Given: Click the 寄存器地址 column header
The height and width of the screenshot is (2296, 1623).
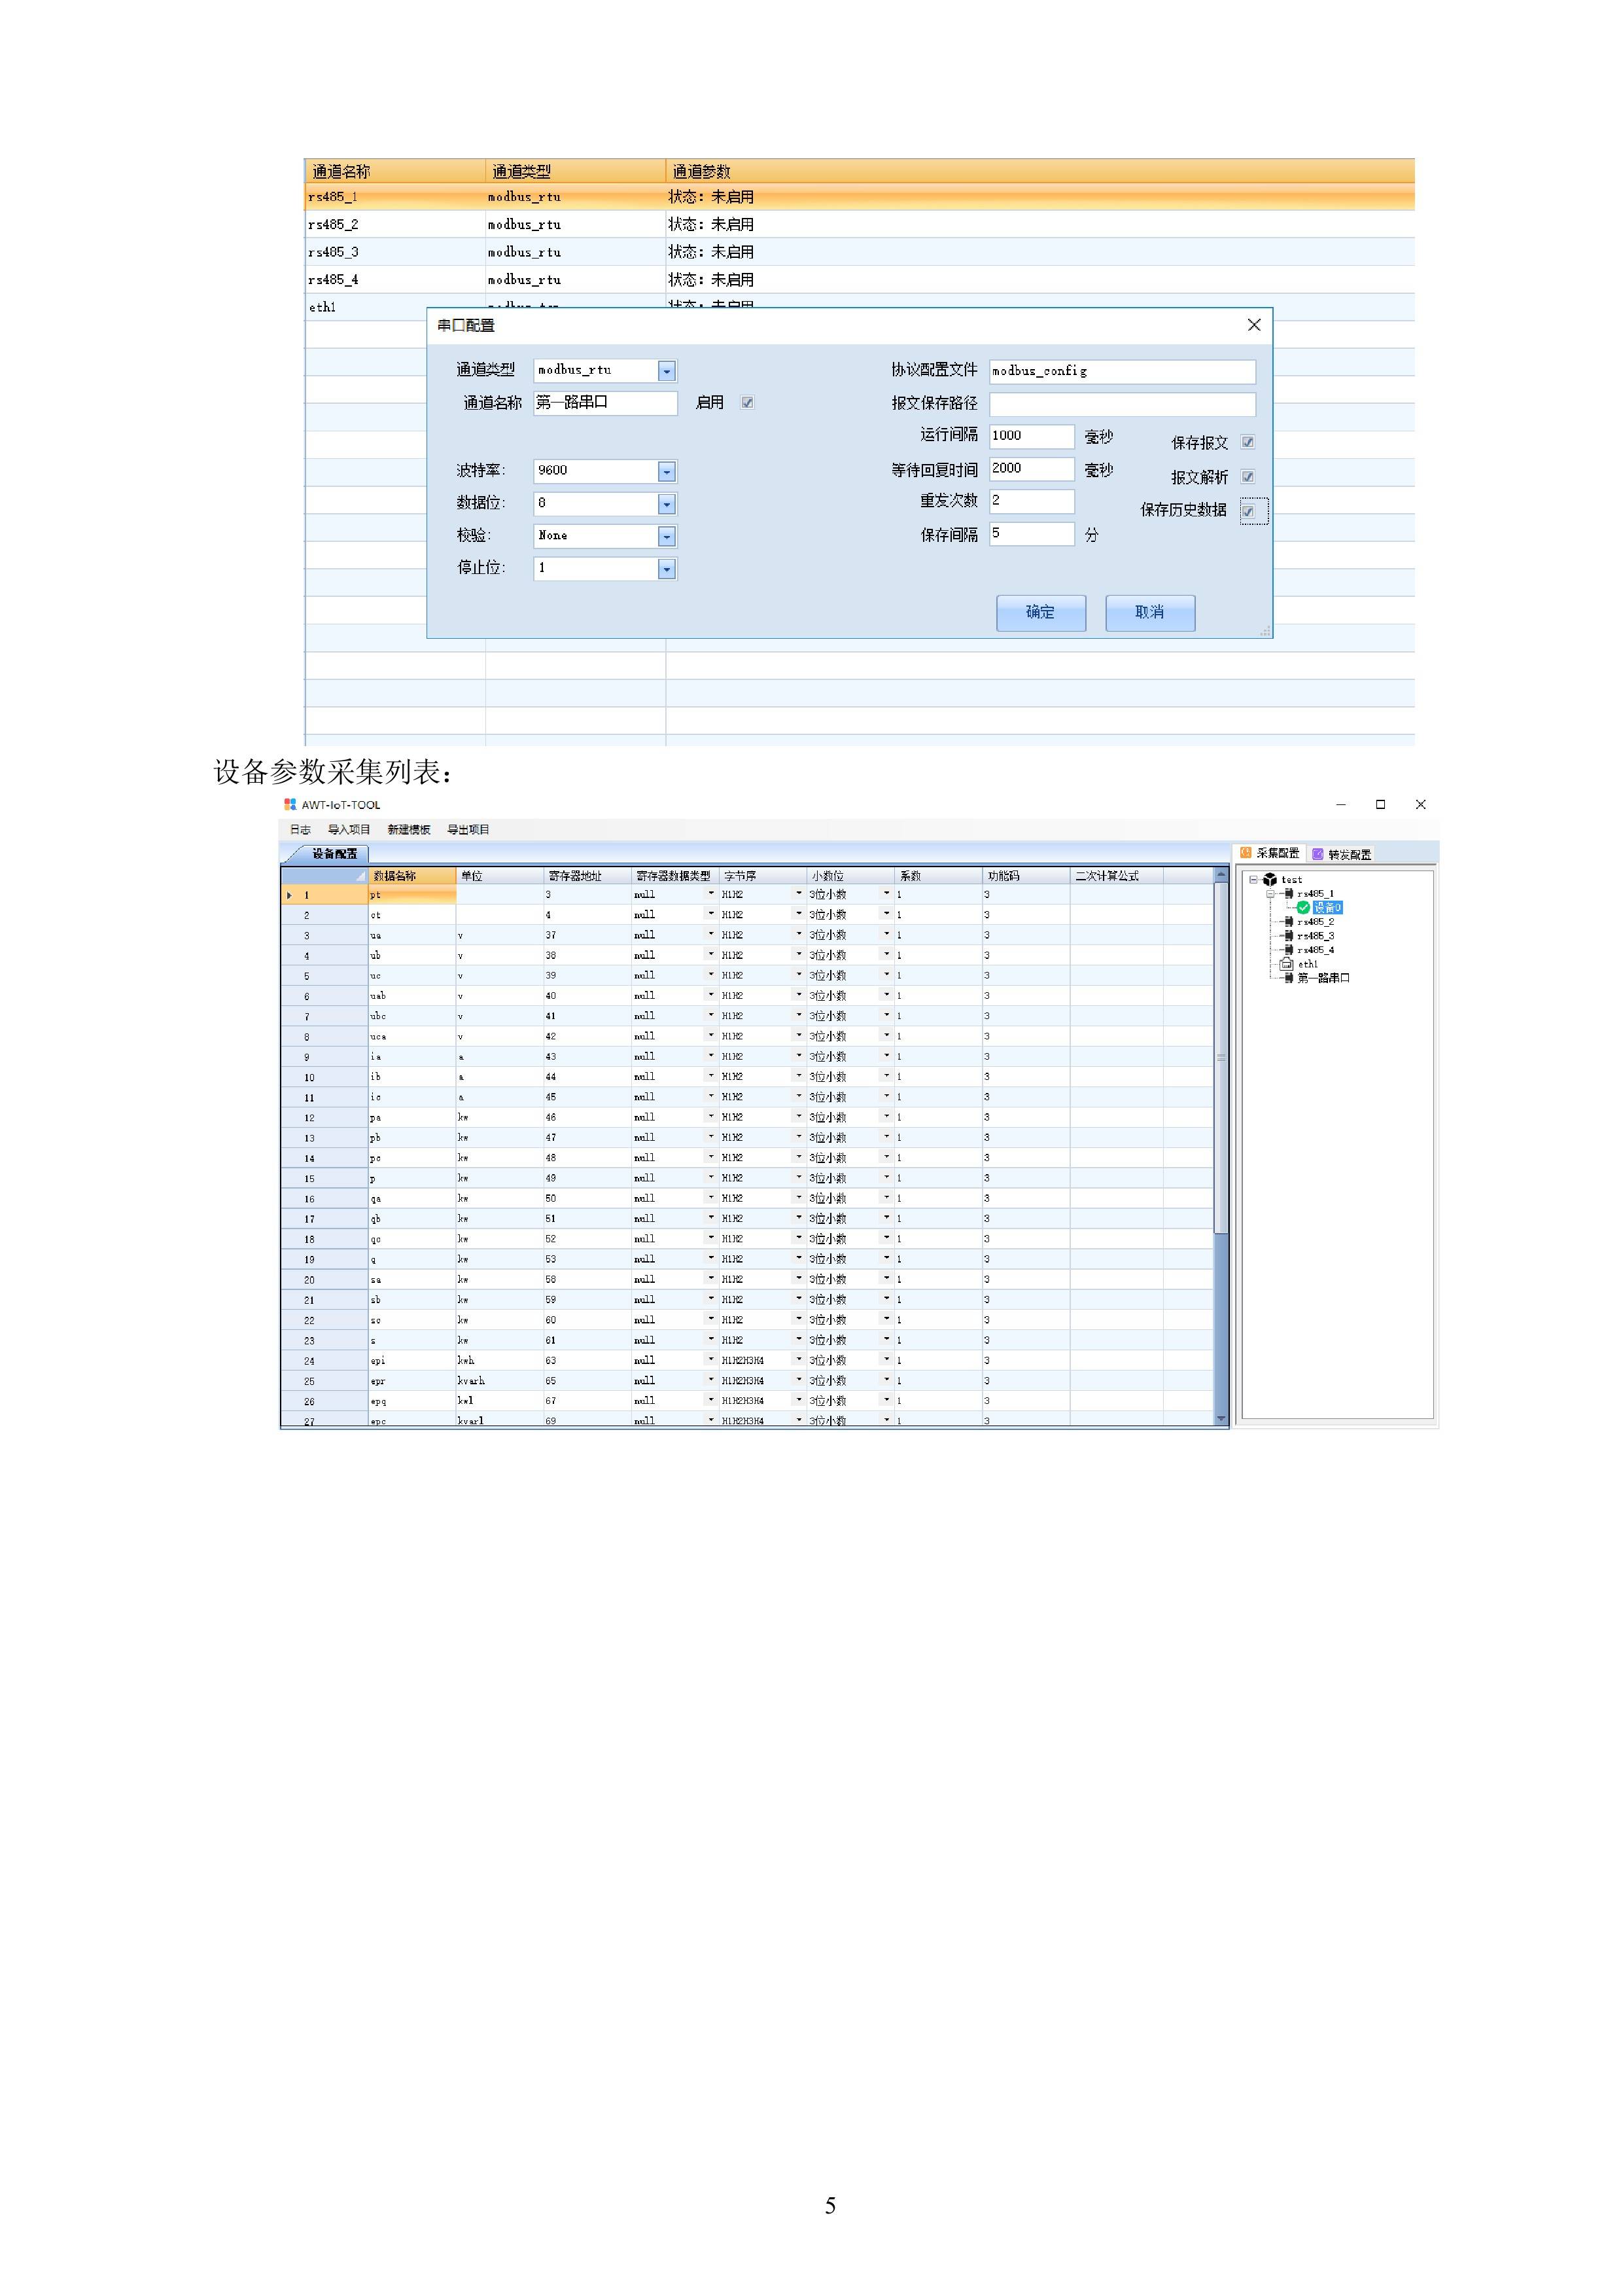Looking at the screenshot, I should 587,876.
